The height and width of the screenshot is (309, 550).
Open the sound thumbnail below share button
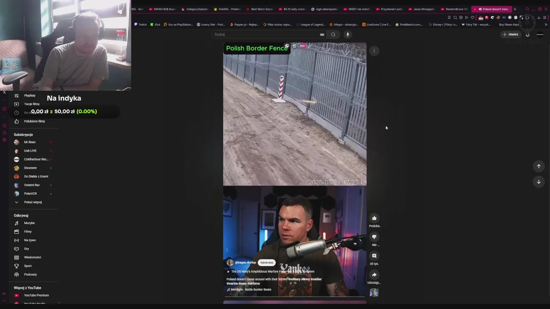pos(374,293)
